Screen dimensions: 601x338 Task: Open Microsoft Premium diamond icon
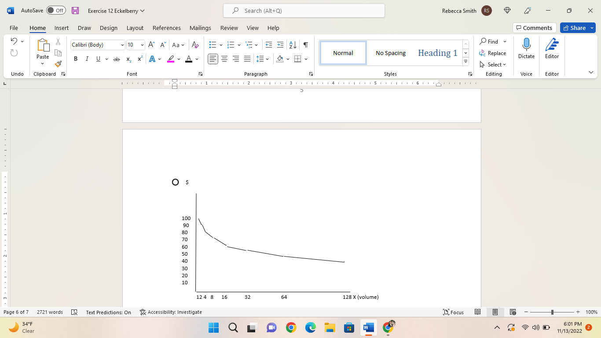click(x=507, y=11)
